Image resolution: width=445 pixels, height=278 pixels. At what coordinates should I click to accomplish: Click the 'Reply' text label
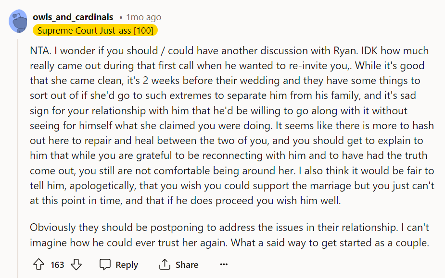[x=127, y=265]
